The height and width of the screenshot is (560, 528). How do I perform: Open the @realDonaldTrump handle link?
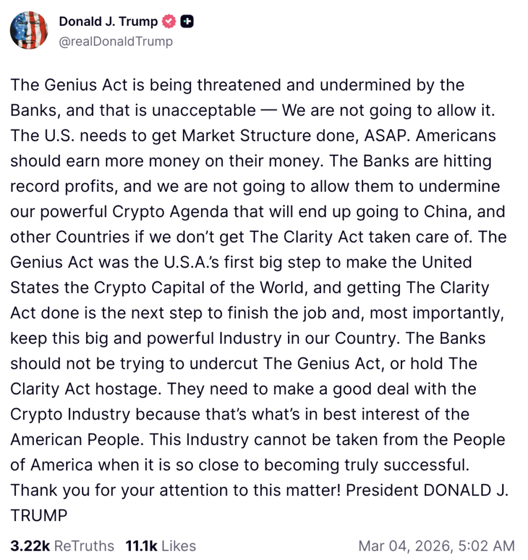point(116,41)
